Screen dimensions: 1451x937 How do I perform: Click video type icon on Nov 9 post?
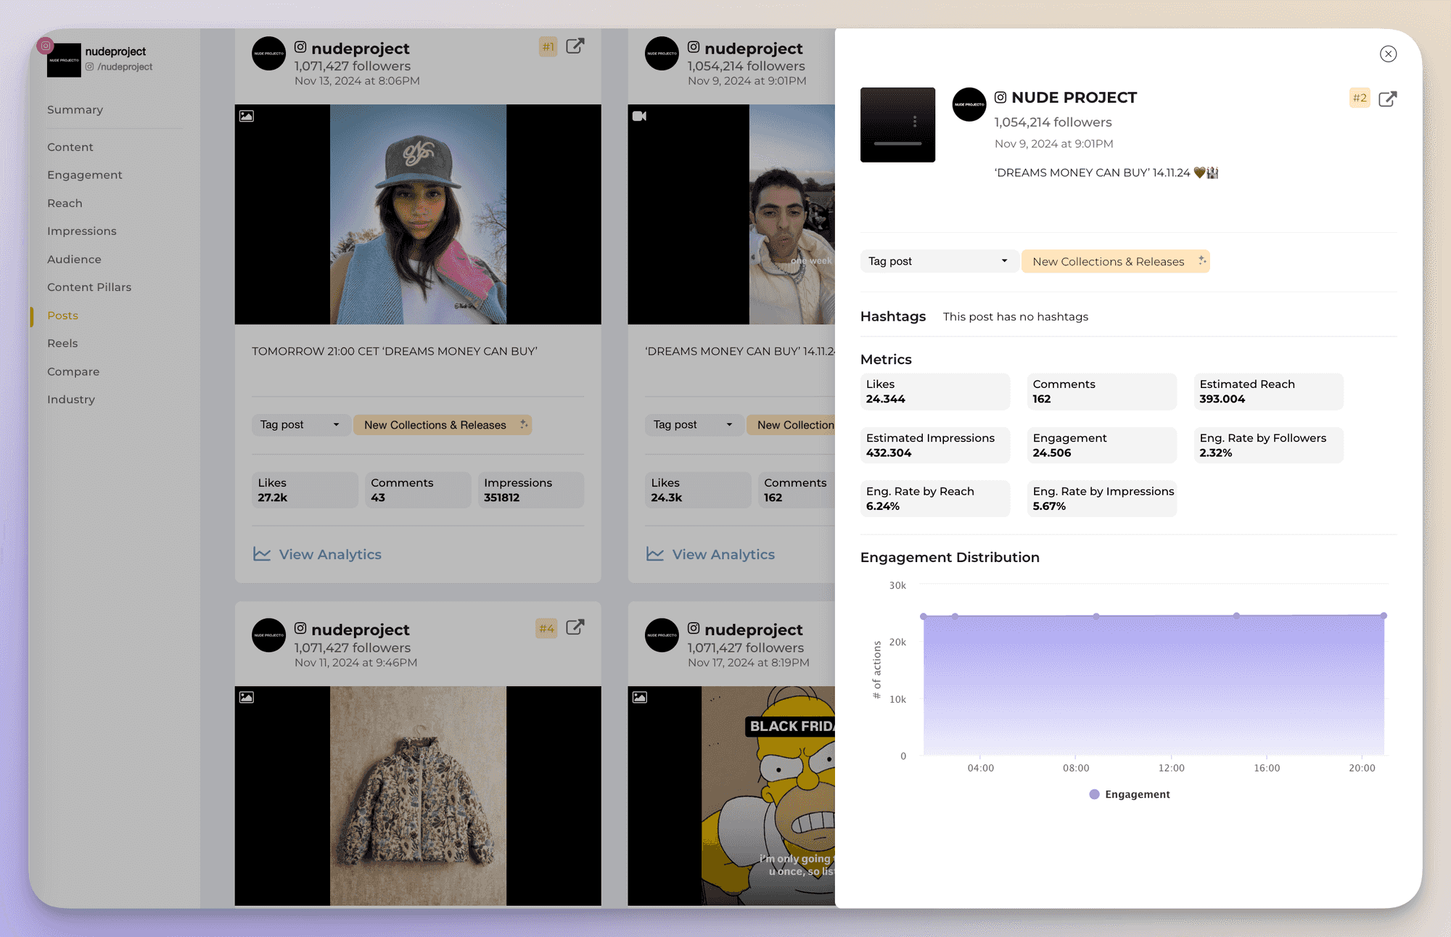639,116
